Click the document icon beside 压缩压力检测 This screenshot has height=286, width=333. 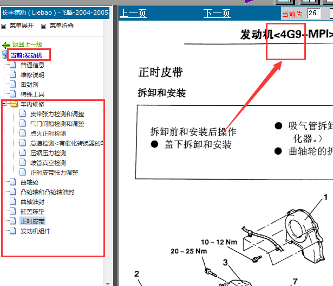[23, 152]
